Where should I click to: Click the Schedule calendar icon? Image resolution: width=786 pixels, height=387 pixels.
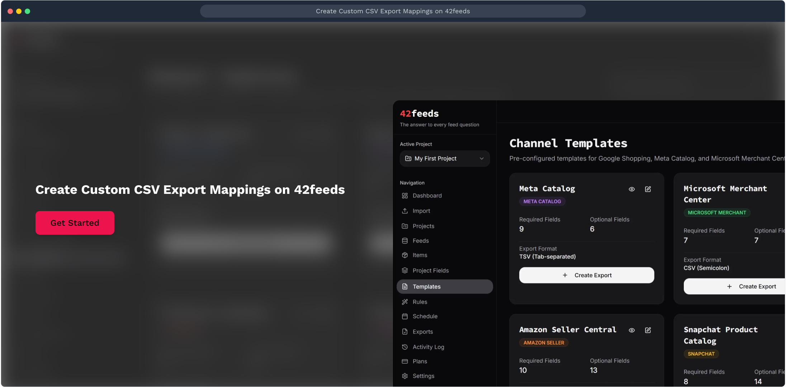(x=405, y=316)
